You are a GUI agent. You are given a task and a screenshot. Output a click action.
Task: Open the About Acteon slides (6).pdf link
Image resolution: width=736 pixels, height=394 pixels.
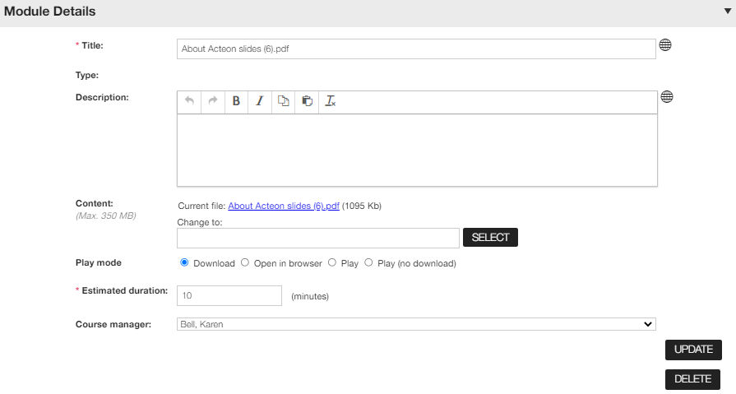[x=284, y=206]
